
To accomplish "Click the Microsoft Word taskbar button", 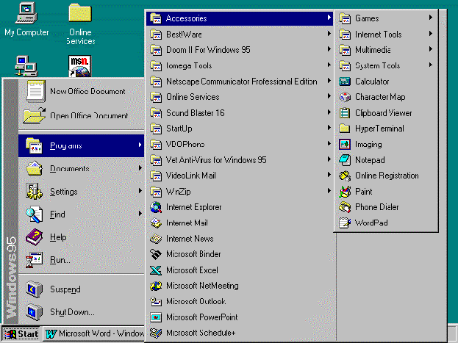I will click(94, 334).
